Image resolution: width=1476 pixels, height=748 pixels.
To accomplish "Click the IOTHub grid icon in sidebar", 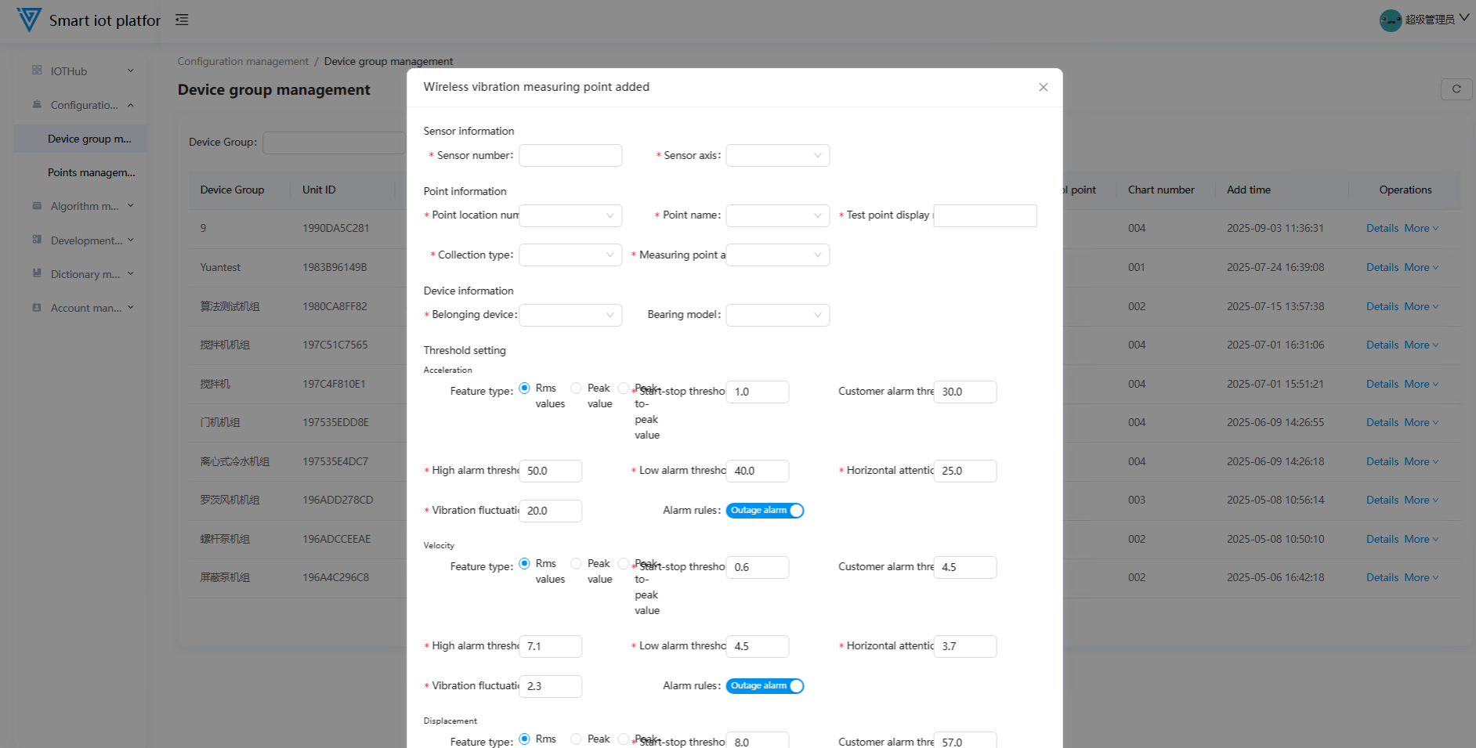I will pos(37,70).
